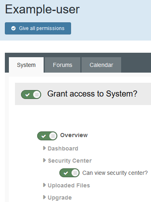Expand the Dashboard section arrow
Screen dimensions: 151x202
(x=44, y=148)
